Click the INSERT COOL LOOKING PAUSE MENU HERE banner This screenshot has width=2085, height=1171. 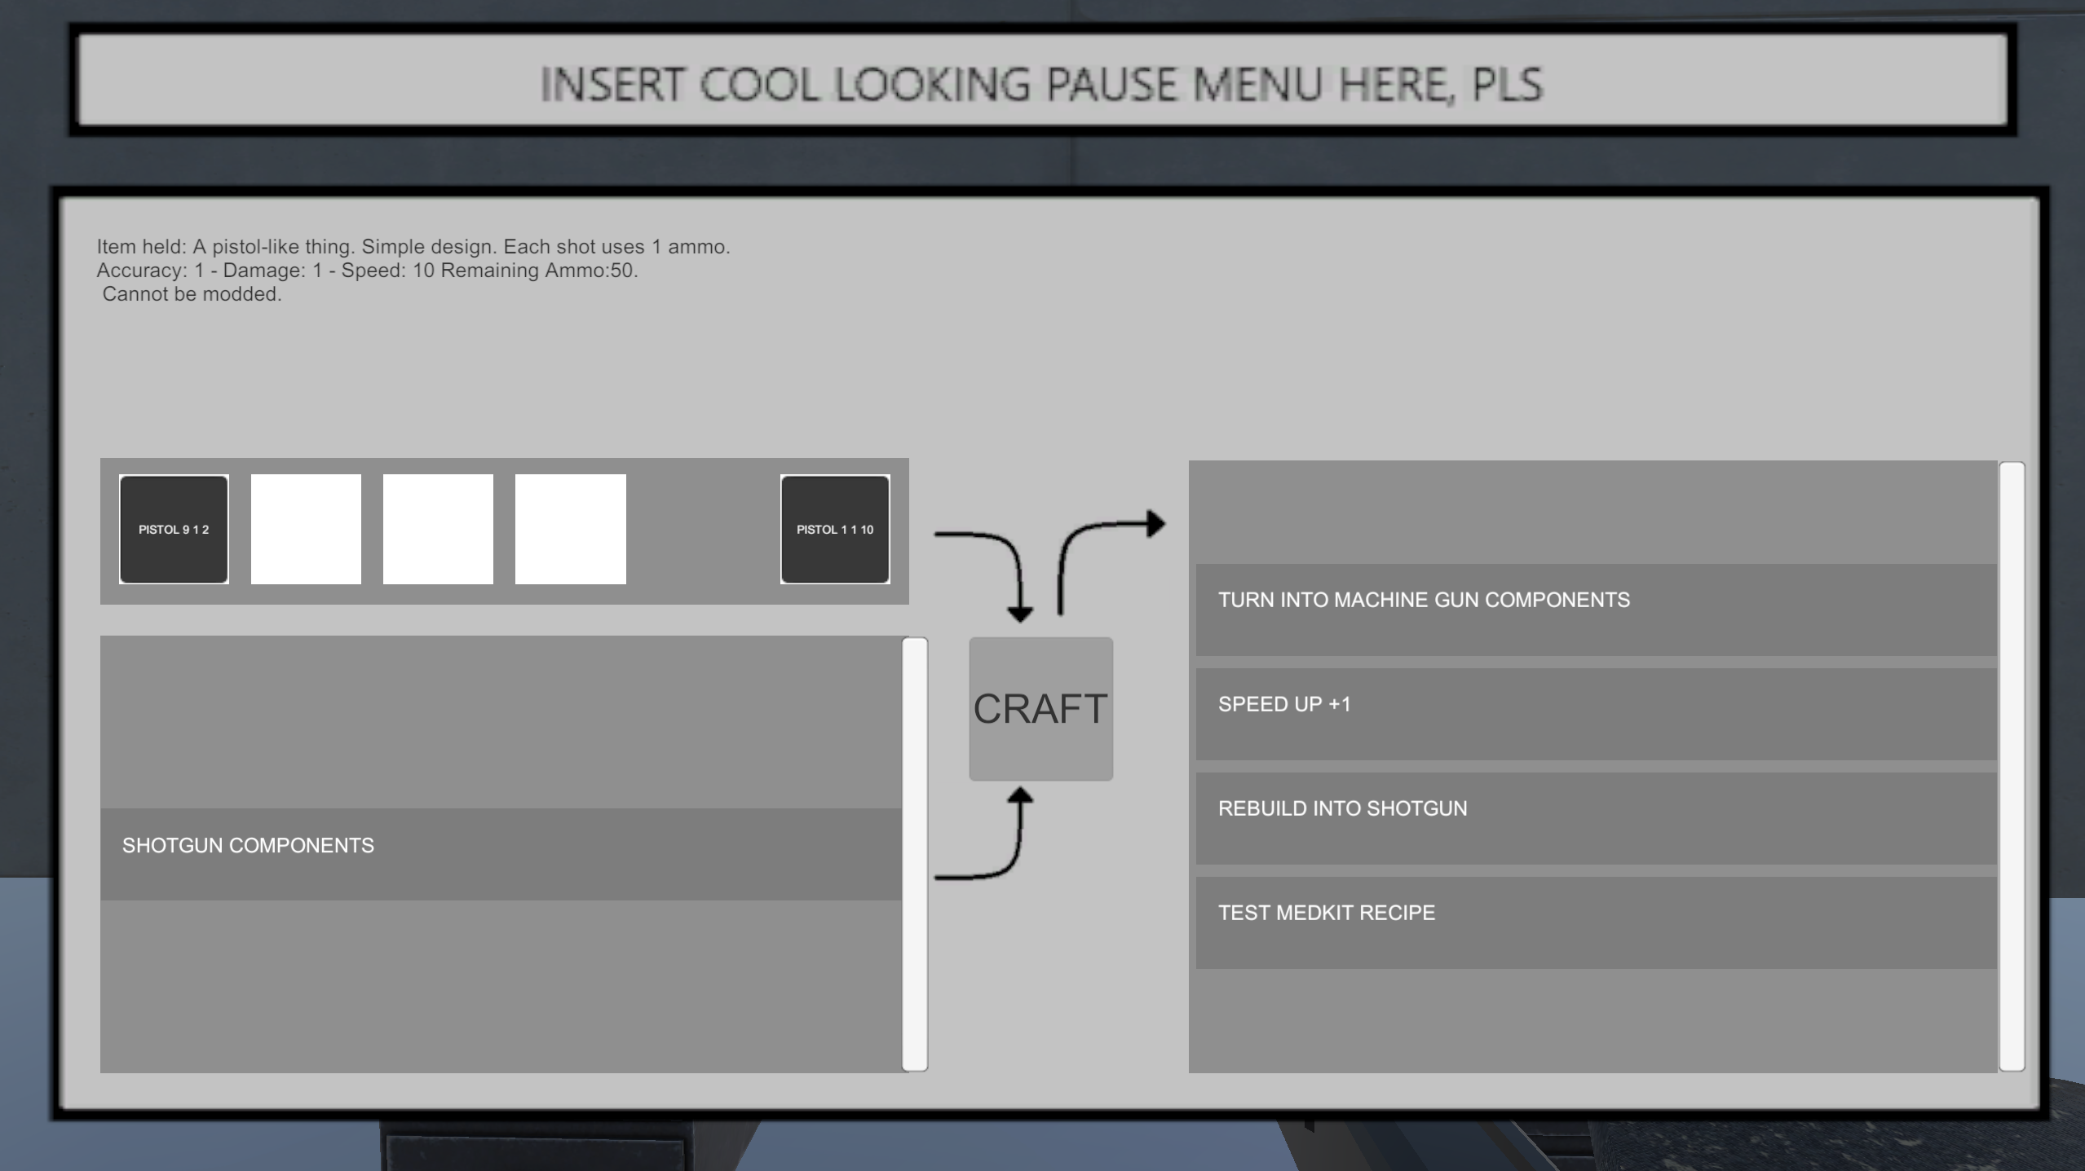(x=1041, y=84)
